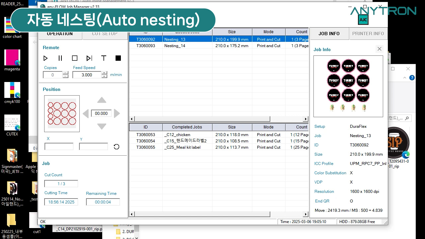Decrease the Copies spinner value
The width and height of the screenshot is (425, 239).
click(65, 77)
